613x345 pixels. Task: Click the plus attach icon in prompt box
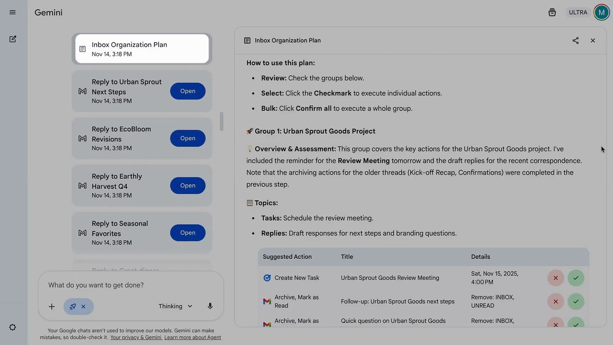coord(52,306)
